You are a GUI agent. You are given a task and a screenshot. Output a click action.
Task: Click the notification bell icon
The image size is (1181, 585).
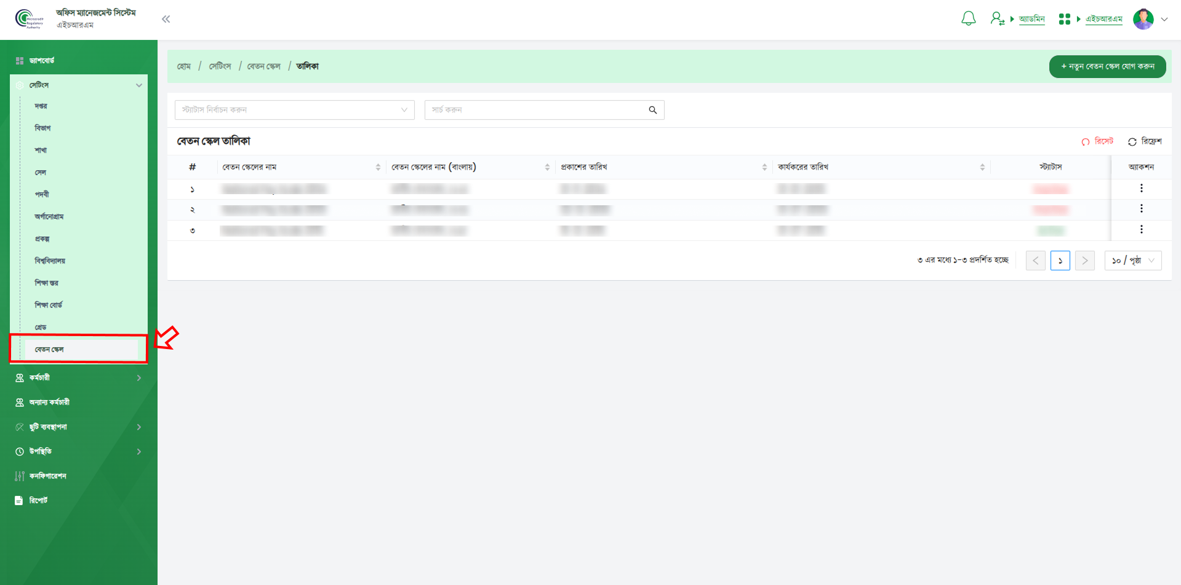968,19
